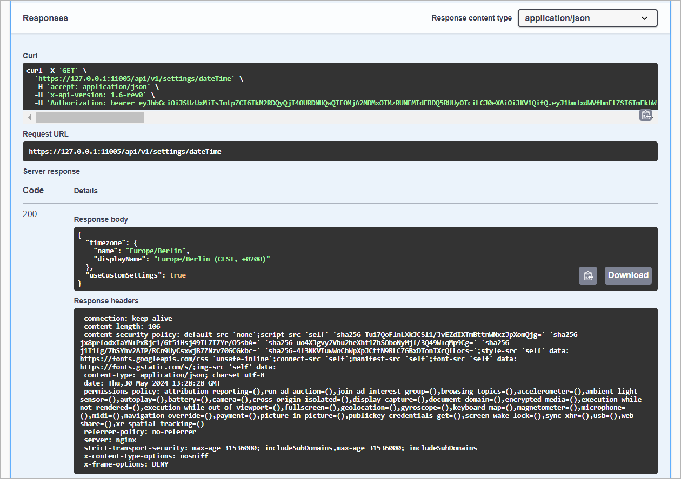The height and width of the screenshot is (479, 681).
Task: Copy the curl command to clipboard
Action: pyautogui.click(x=645, y=115)
